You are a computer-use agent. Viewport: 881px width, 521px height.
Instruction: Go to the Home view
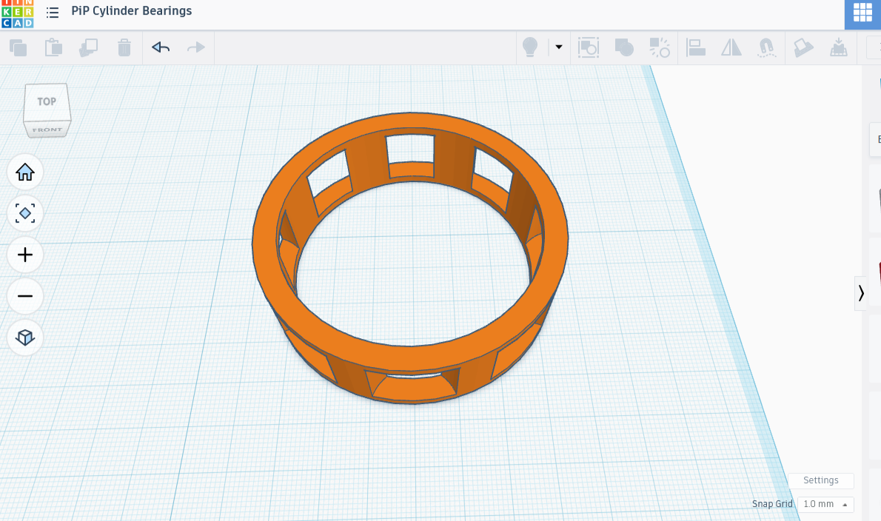25,172
